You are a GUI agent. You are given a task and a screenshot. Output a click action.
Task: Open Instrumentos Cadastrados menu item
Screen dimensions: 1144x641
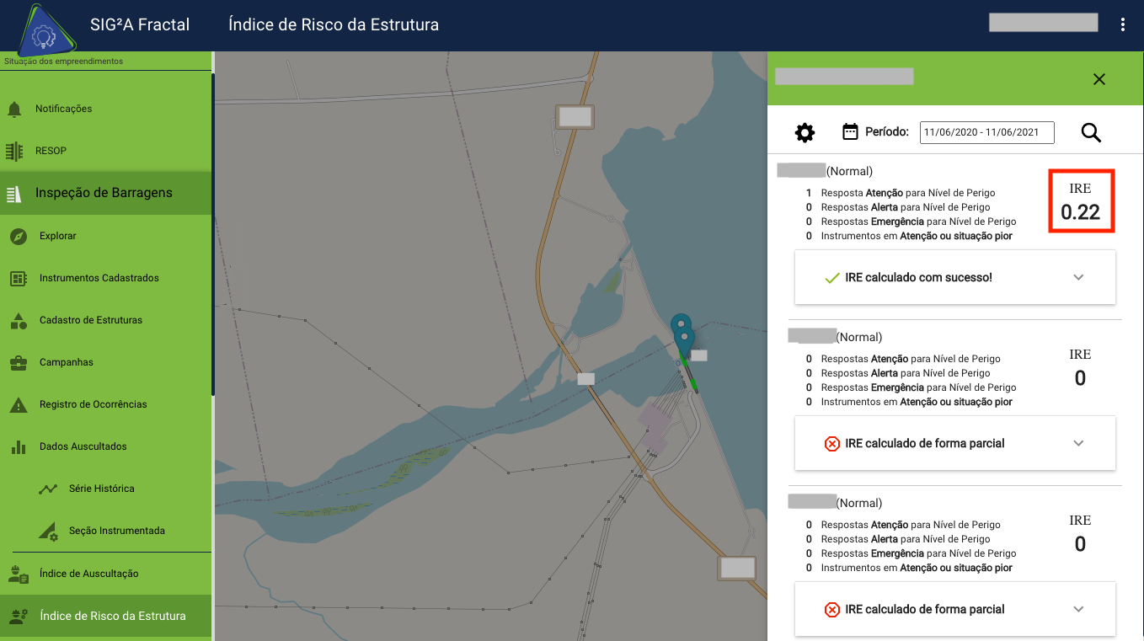pos(105,278)
